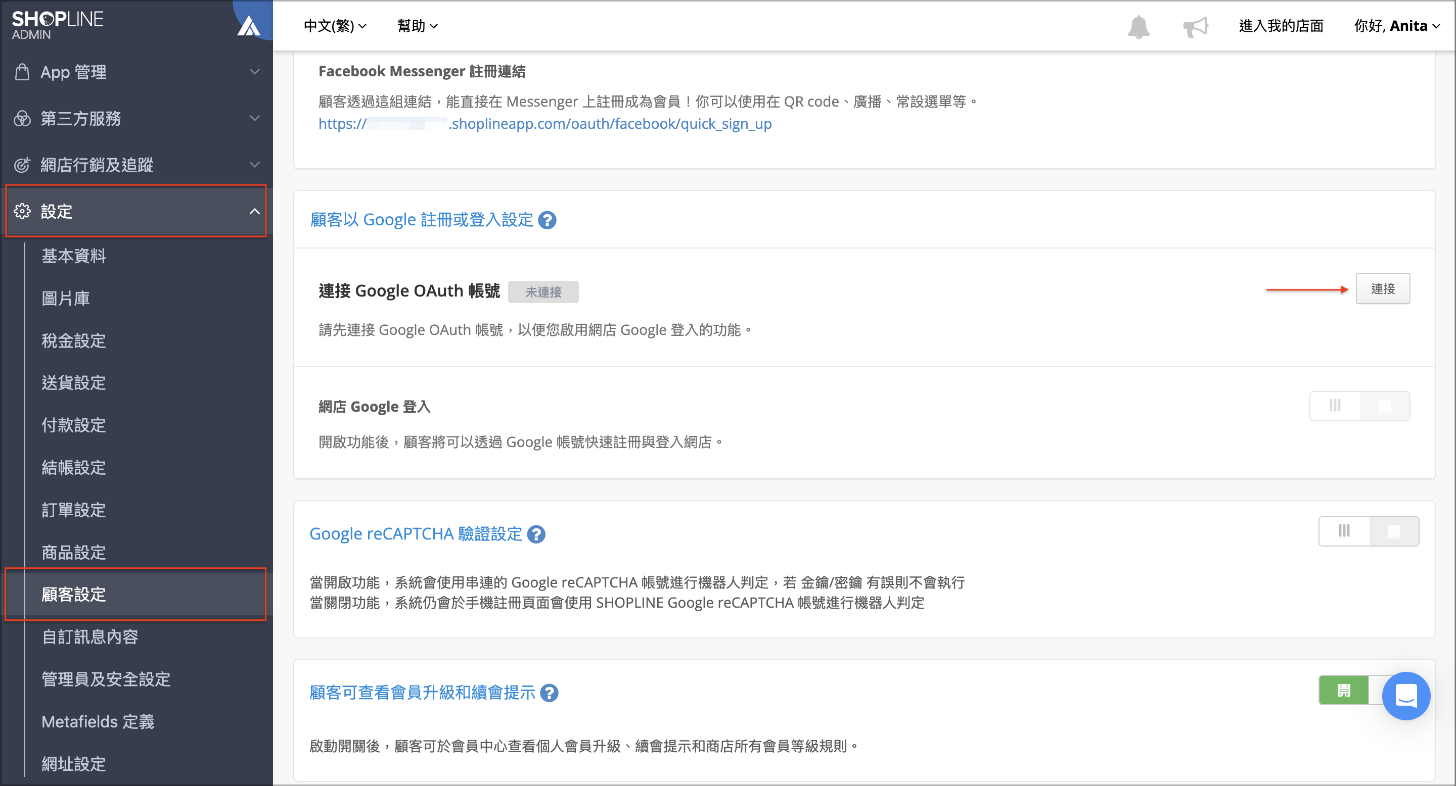Click the Google reCAPTCHA 驗證設定 heading
This screenshot has width=1456, height=786.
click(416, 533)
